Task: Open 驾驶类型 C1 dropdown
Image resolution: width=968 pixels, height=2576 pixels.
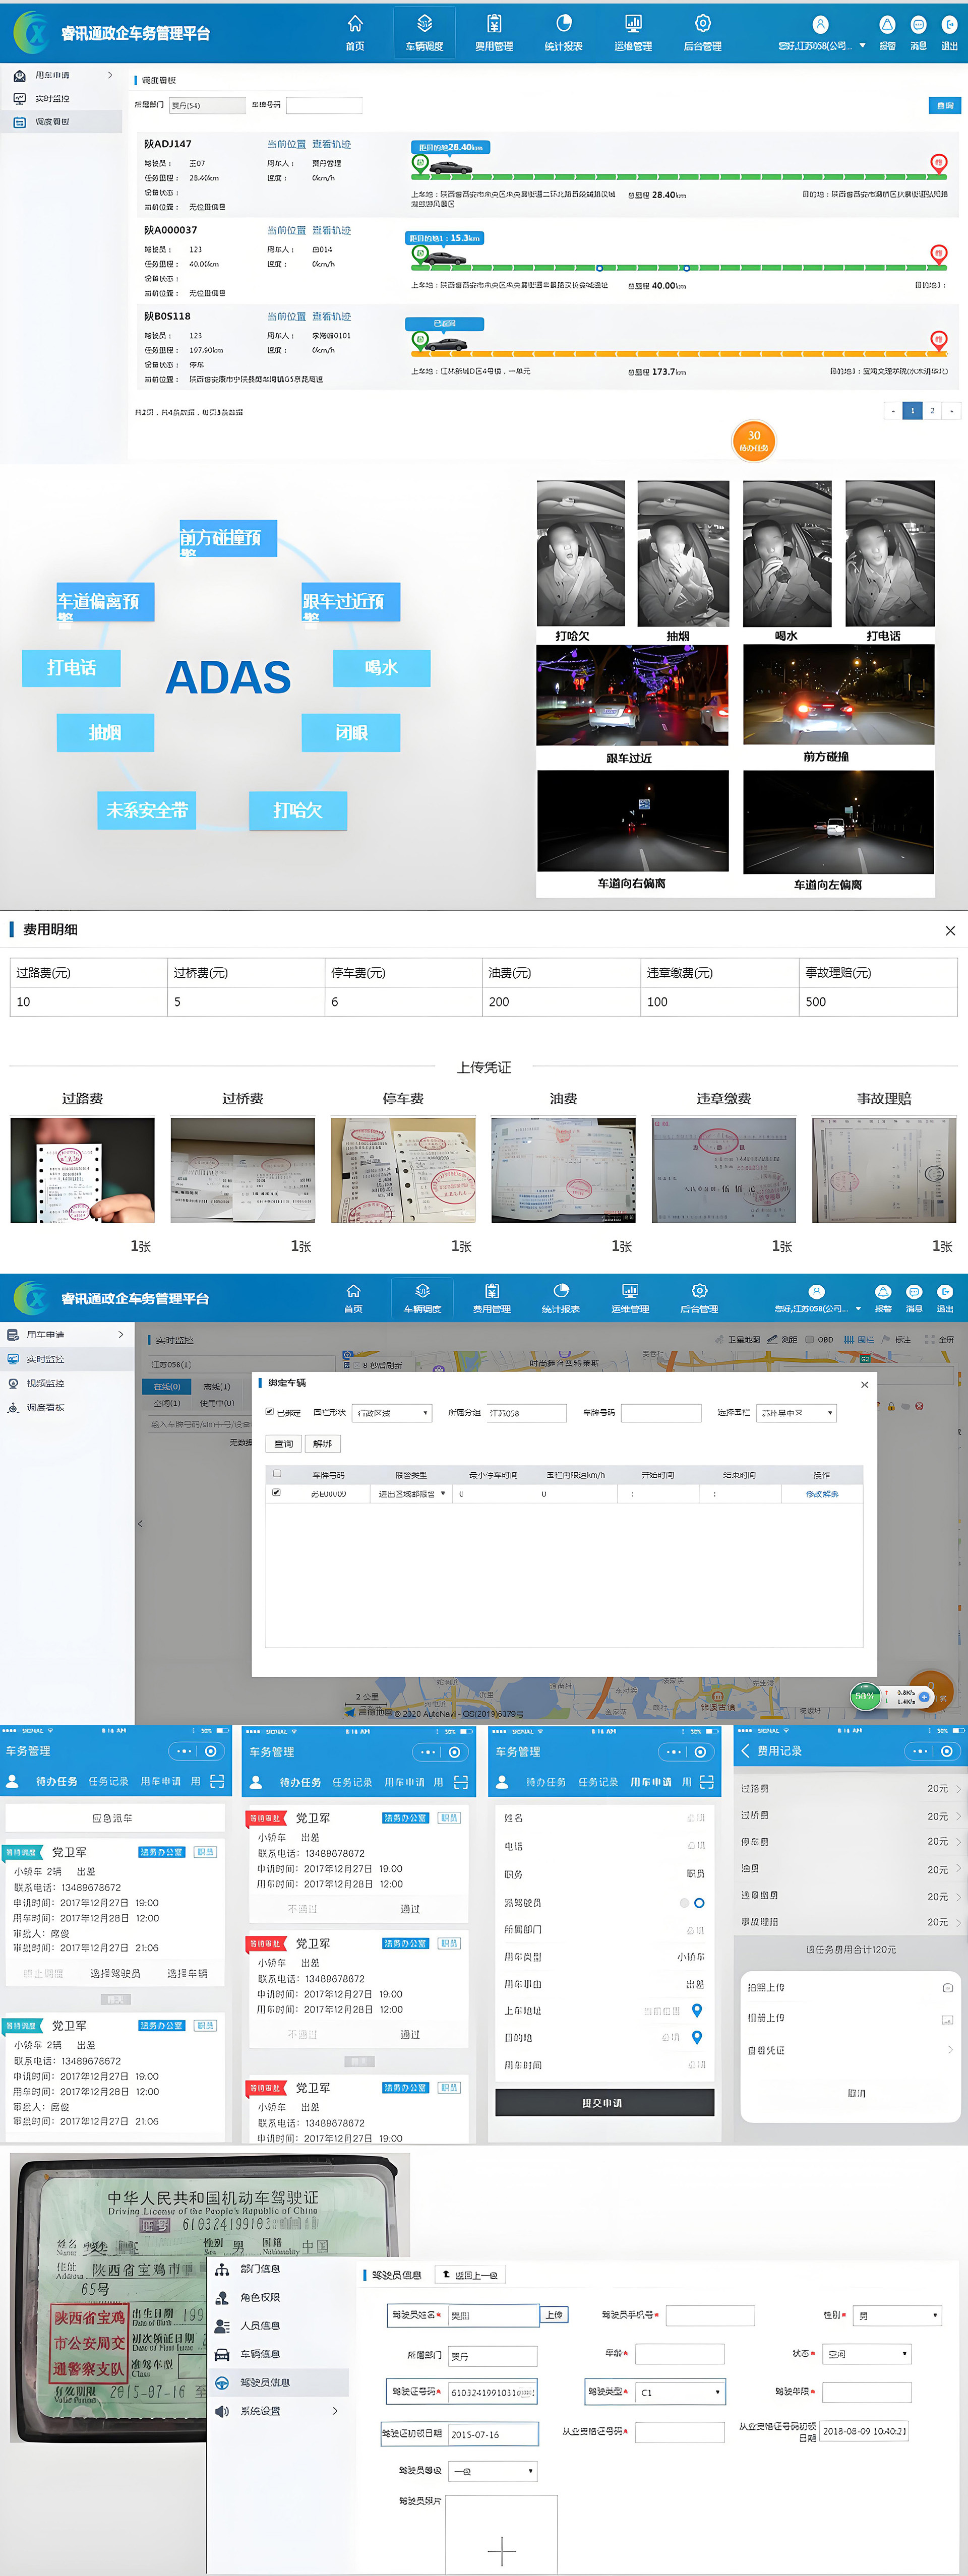Action: 680,2392
